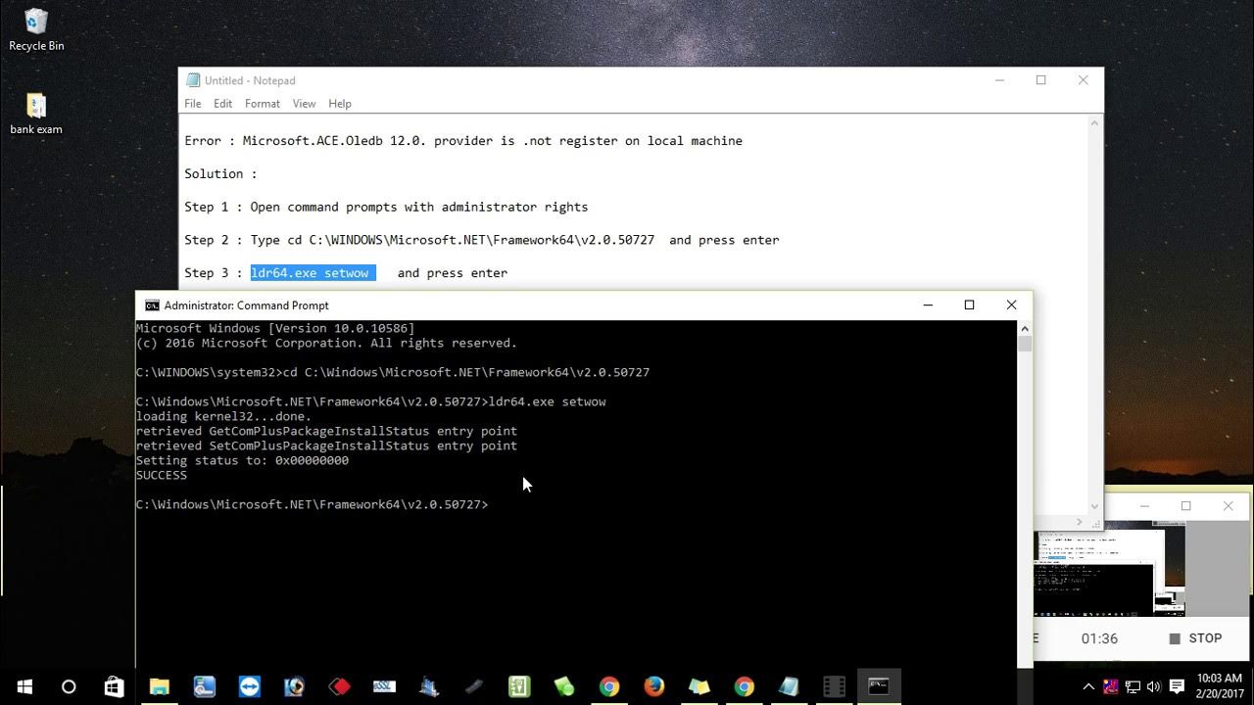Click the 'SUCCESS' output line in Command Prompt
Screen dimensions: 1254x705
pos(162,475)
